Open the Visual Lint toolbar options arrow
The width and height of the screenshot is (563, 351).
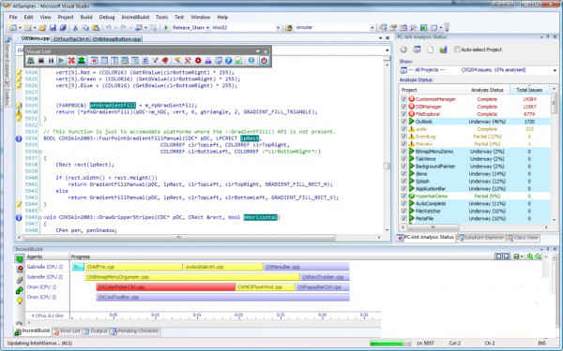(x=257, y=51)
